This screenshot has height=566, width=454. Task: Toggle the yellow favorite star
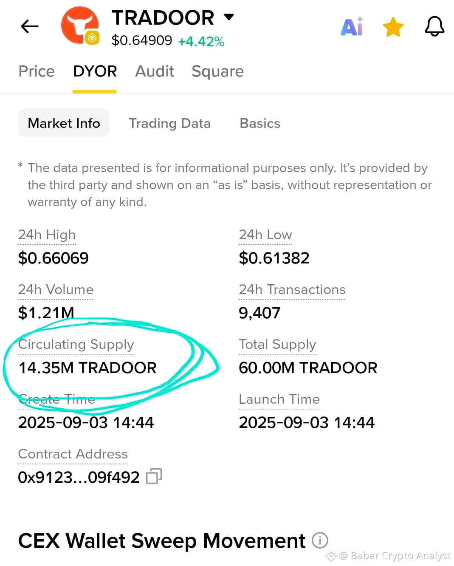click(x=393, y=27)
